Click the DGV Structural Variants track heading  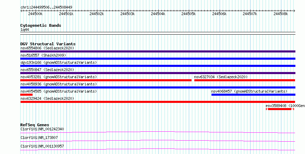coord(48,44)
